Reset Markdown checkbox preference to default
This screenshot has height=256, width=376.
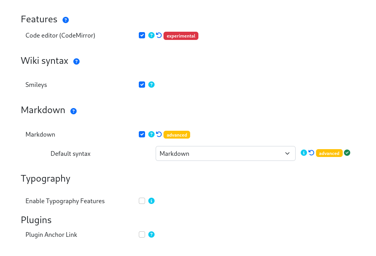click(x=159, y=134)
